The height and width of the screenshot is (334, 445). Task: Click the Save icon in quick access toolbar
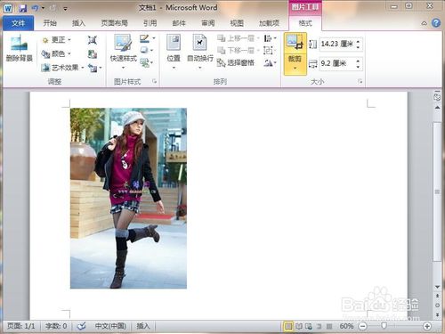tap(22, 8)
